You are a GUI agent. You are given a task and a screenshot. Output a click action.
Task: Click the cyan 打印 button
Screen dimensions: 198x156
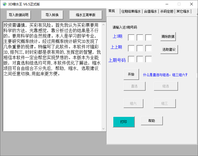click(124, 122)
